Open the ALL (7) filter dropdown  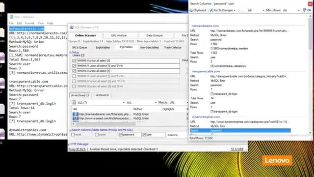pos(124,103)
